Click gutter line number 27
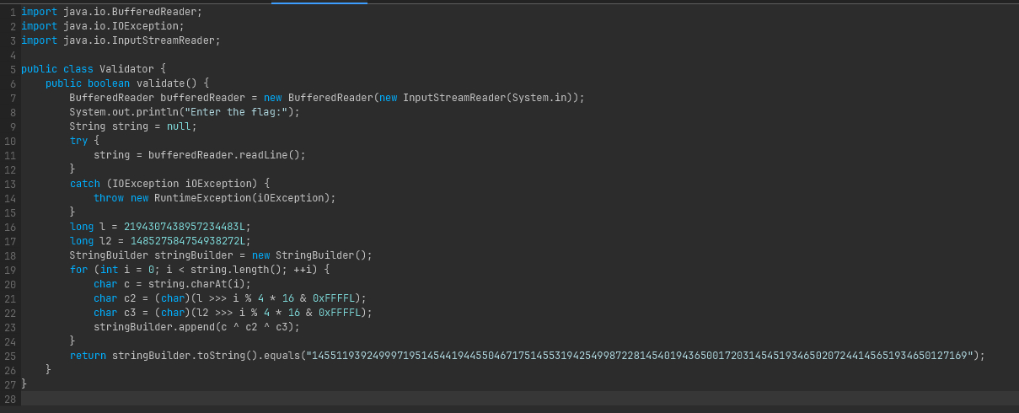Screen dimensions: 1019x413 point(10,384)
